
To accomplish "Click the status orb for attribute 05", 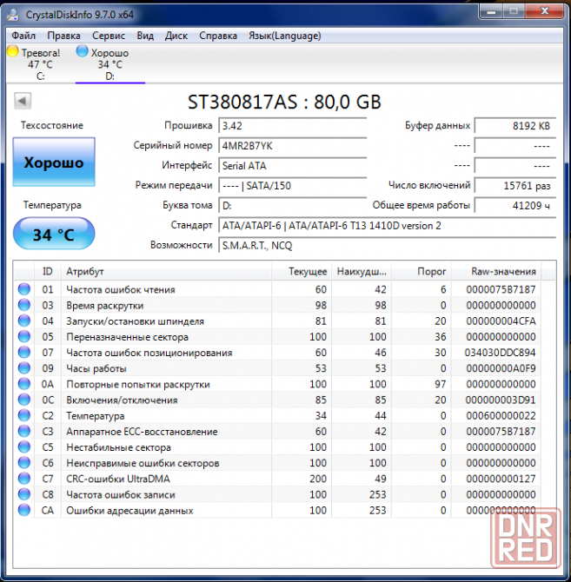I will pos(24,337).
